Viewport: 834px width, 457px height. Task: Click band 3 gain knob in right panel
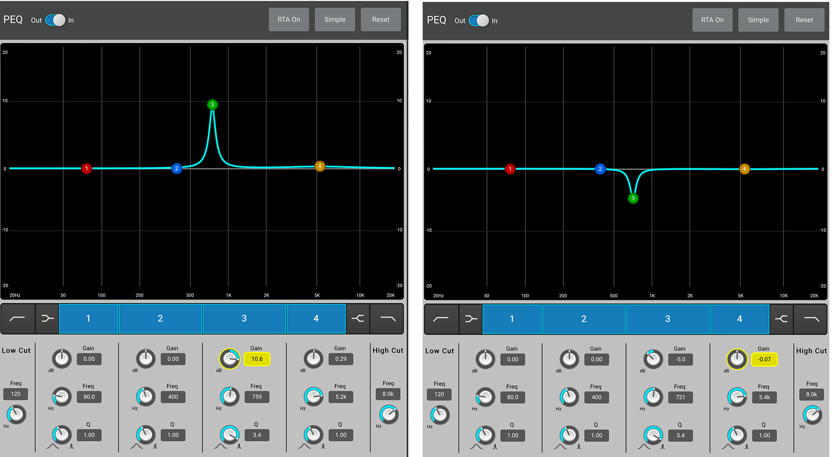[x=653, y=360]
